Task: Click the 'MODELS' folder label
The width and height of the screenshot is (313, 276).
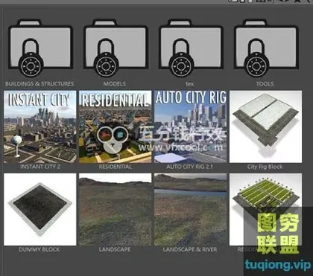Action: pos(115,84)
